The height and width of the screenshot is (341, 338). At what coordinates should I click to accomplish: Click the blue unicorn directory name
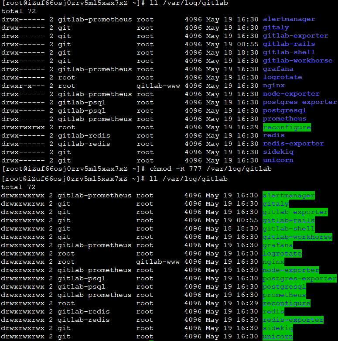click(x=278, y=160)
